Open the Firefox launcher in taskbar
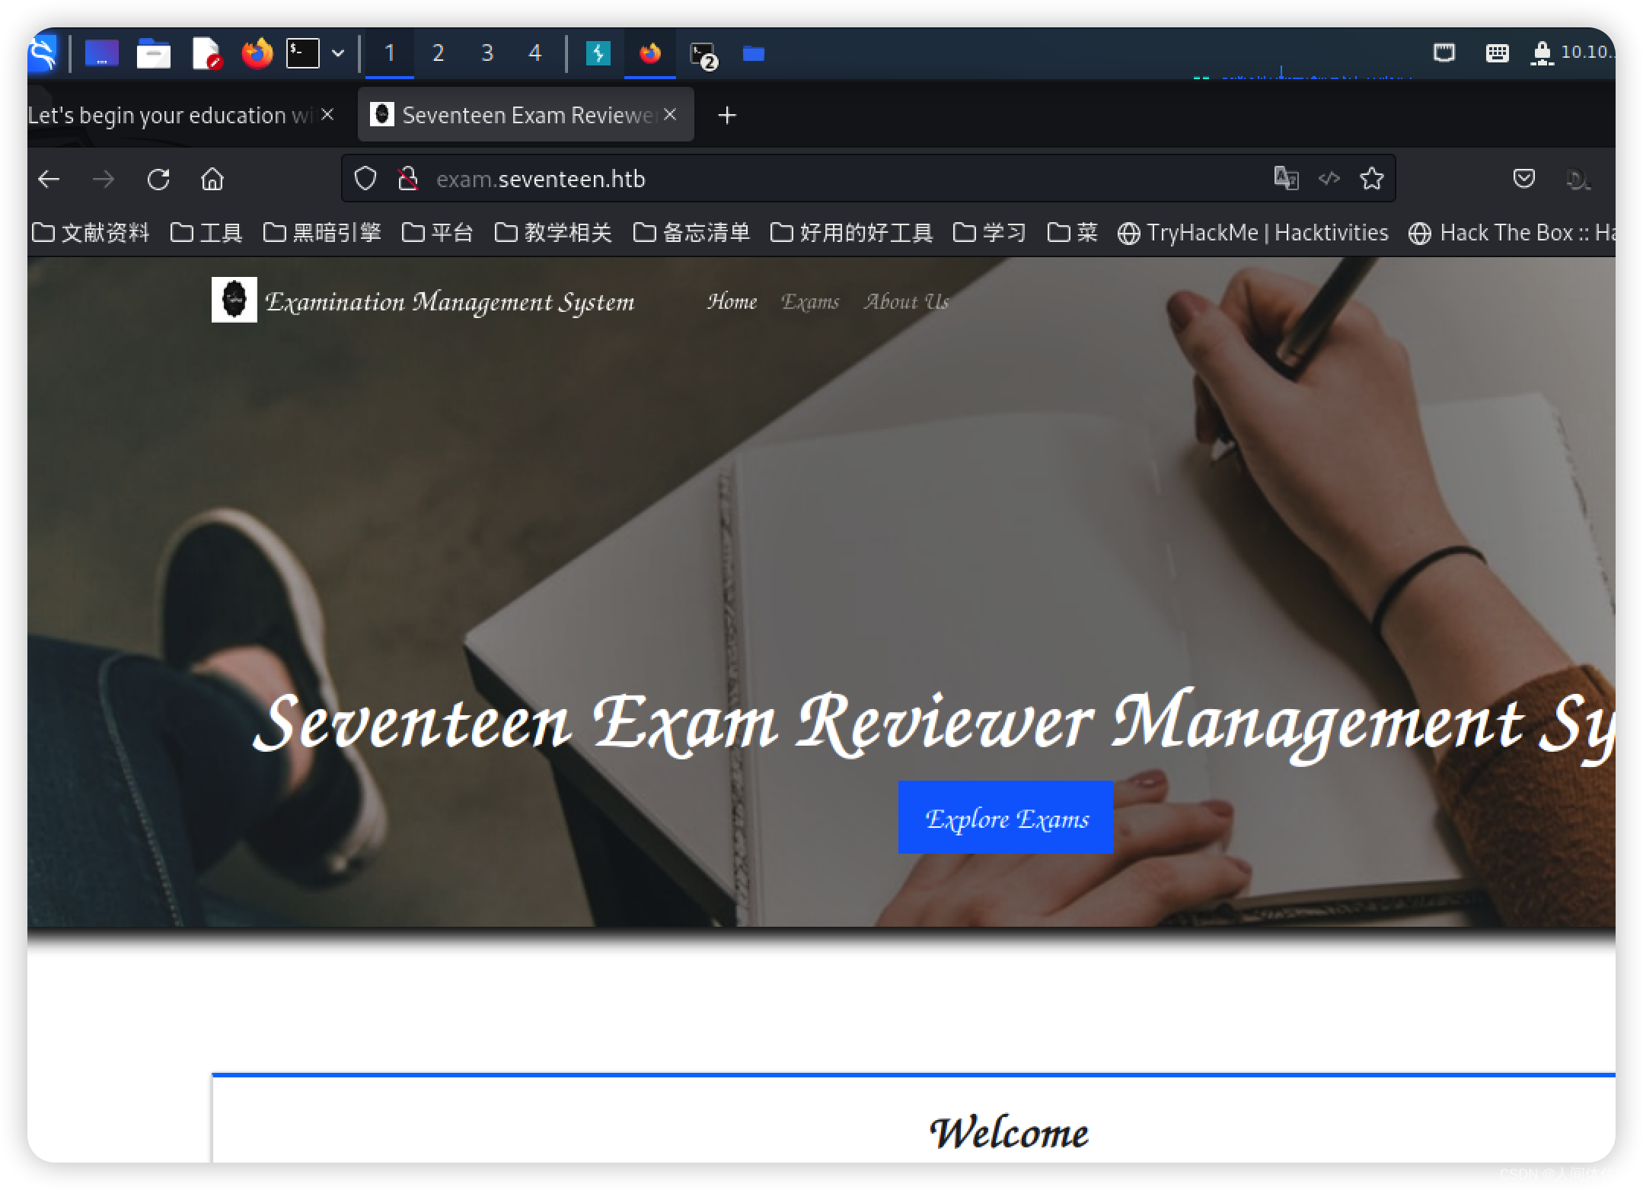The width and height of the screenshot is (1643, 1190). tap(257, 53)
